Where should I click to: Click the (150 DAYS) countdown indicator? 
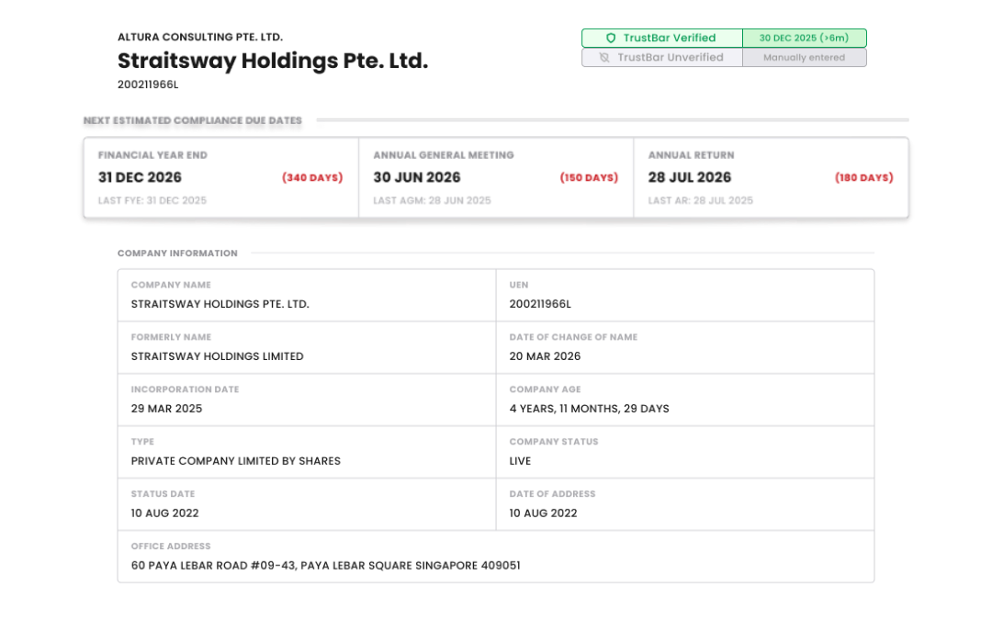tap(587, 177)
